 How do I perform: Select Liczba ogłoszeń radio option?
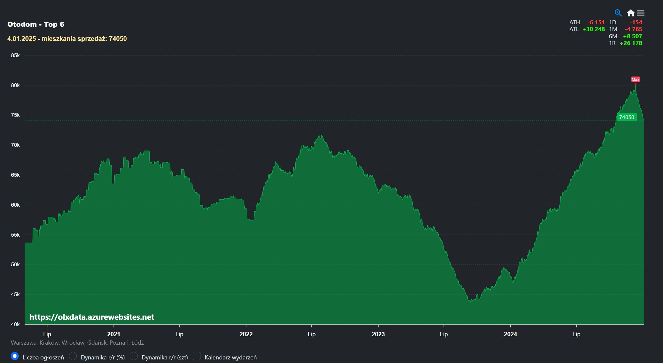(15, 356)
